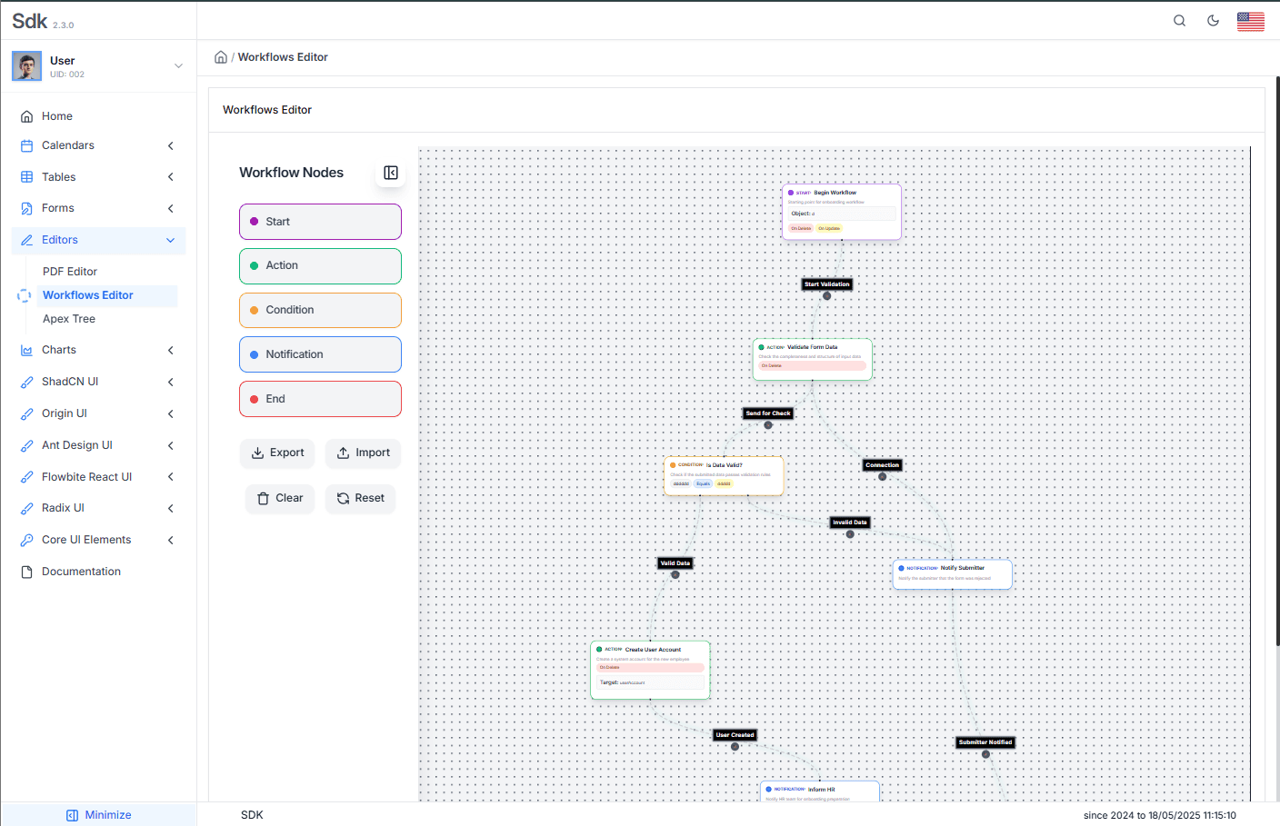Click the Workflows Editor sync icon
The width and height of the screenshot is (1280, 826).
(x=22, y=294)
